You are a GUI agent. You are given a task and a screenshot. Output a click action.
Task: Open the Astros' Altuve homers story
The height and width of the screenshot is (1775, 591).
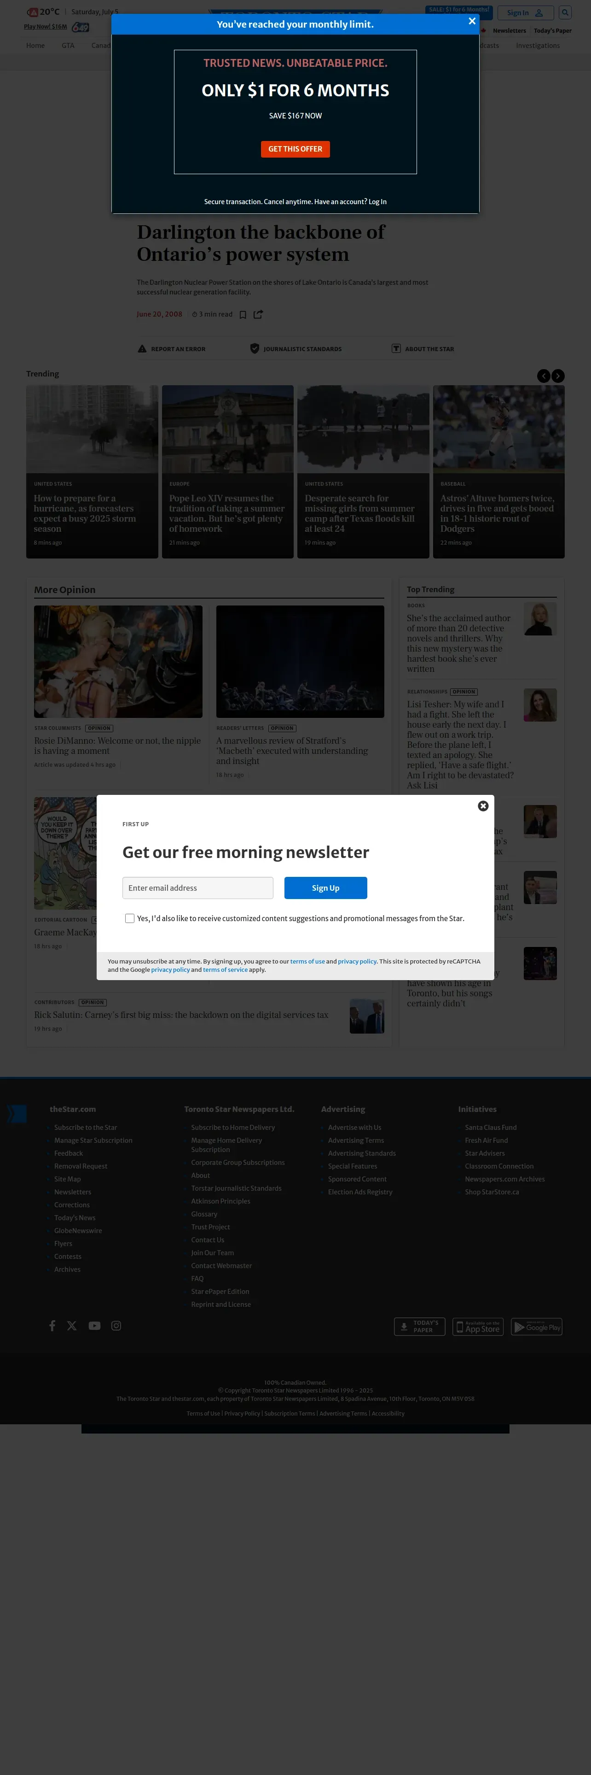[x=498, y=513]
